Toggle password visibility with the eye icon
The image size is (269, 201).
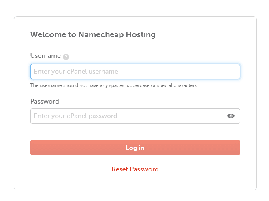click(x=231, y=116)
